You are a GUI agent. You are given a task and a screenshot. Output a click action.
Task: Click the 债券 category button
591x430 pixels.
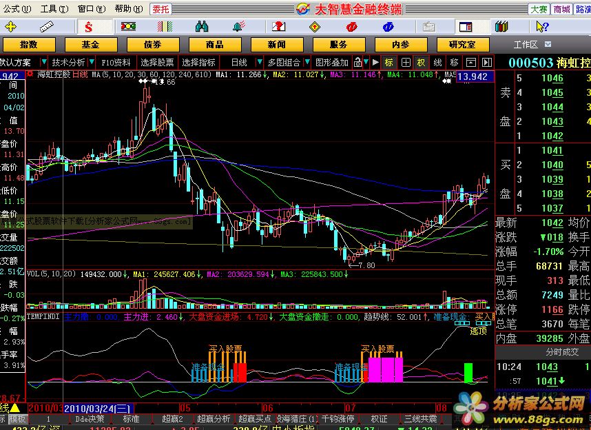[x=153, y=45]
